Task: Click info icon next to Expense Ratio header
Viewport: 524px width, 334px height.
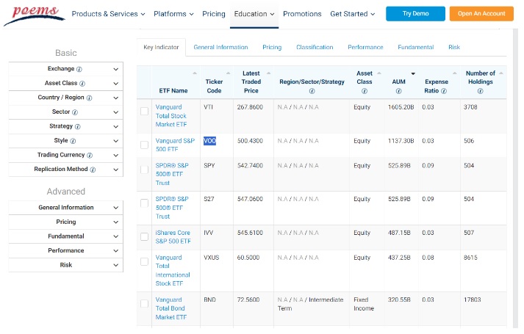Action: click(x=444, y=91)
